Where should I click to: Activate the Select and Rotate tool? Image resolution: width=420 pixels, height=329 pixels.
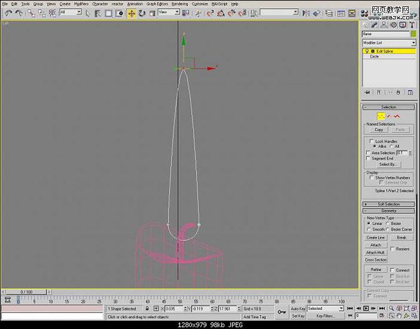click(x=142, y=13)
